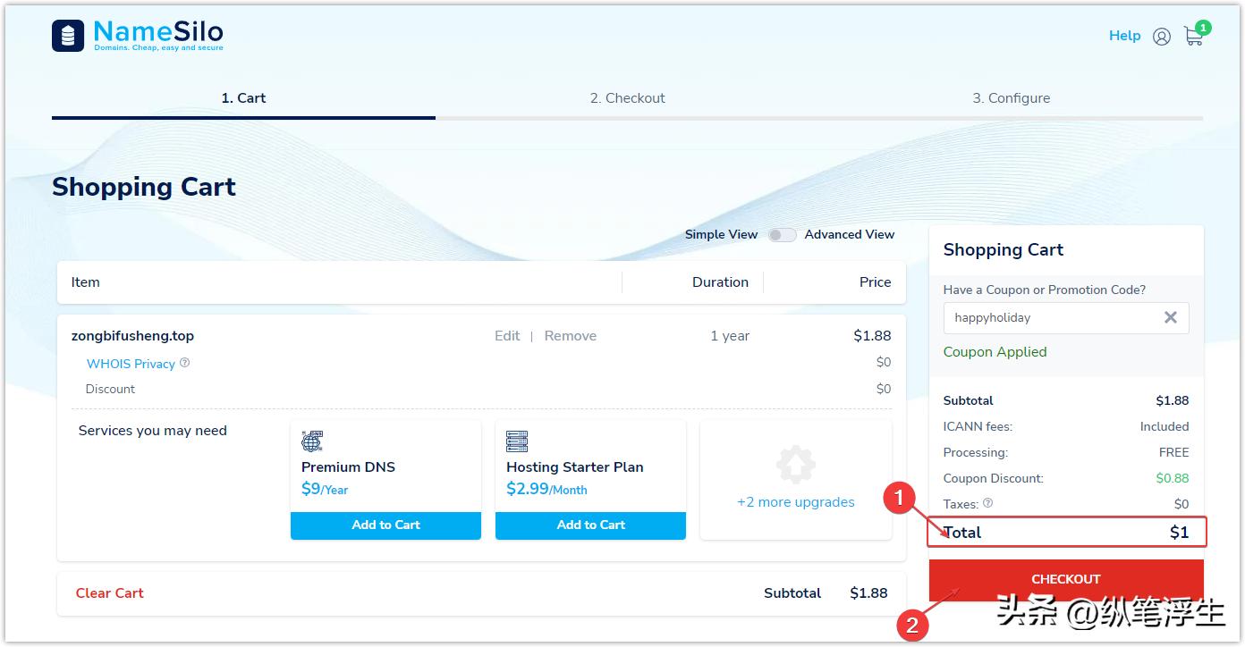Click the NameSilo logo

(x=138, y=36)
